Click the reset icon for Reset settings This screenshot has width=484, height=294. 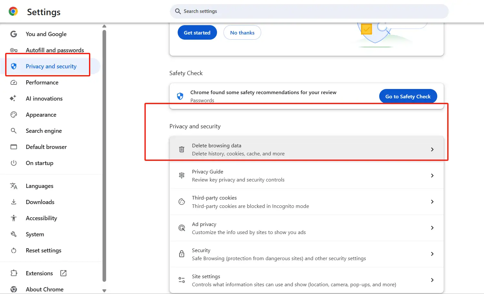(14, 250)
